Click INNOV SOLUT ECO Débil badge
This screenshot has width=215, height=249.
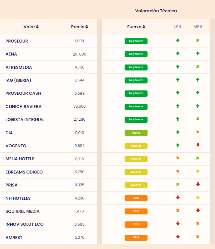coord(136,224)
